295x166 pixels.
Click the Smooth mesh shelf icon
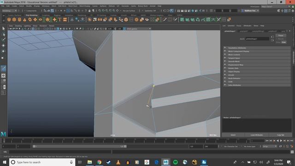pos(126,19)
